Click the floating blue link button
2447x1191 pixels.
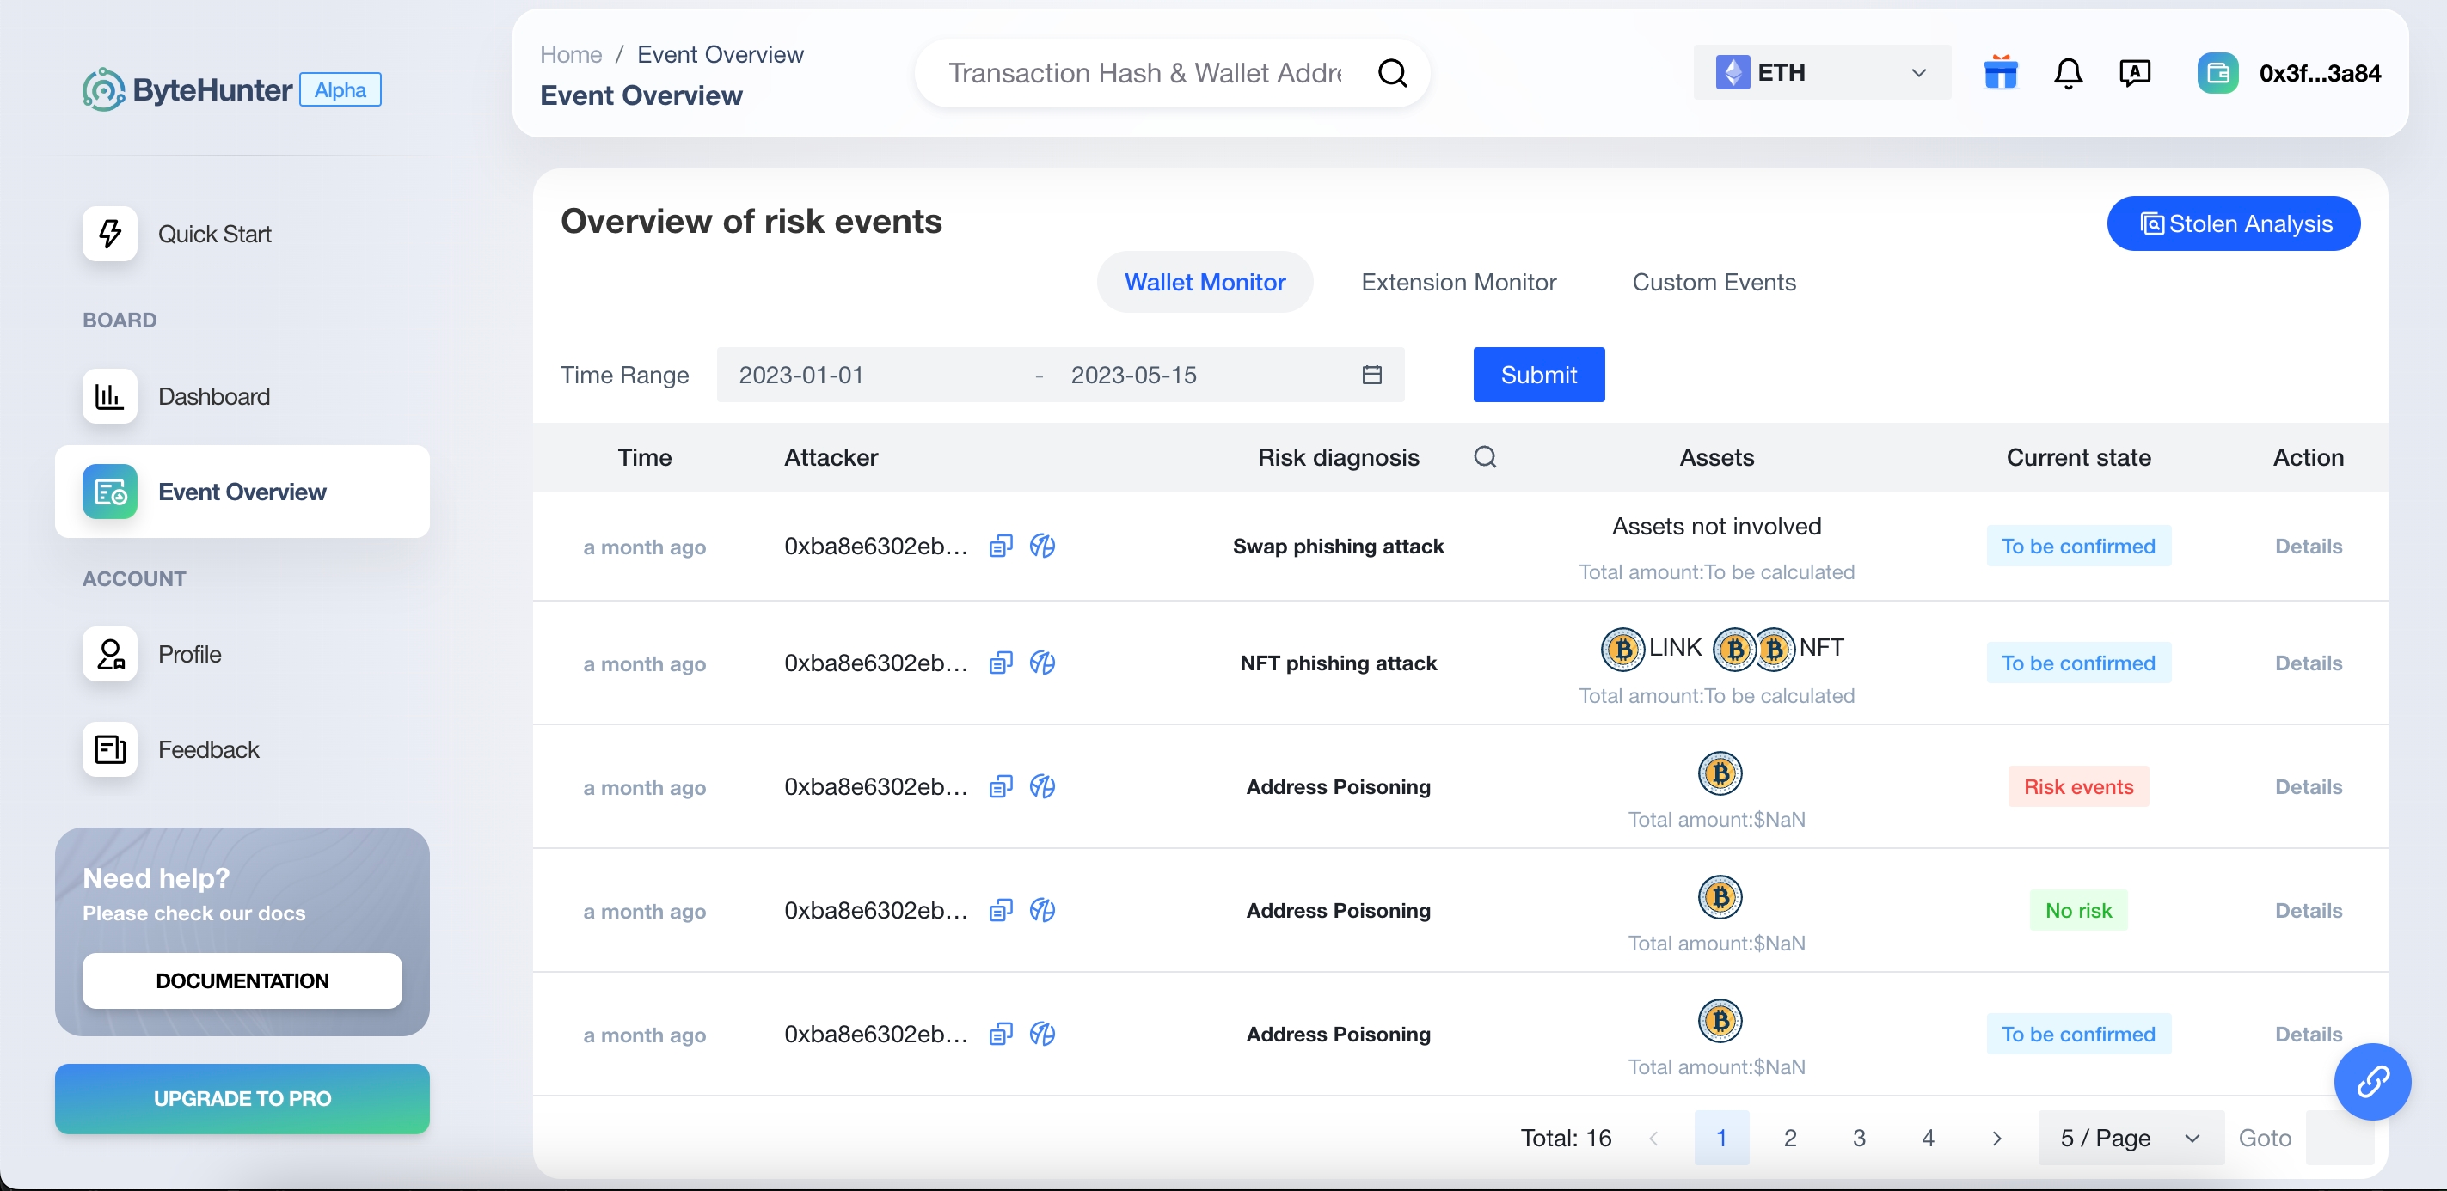coord(2372,1081)
